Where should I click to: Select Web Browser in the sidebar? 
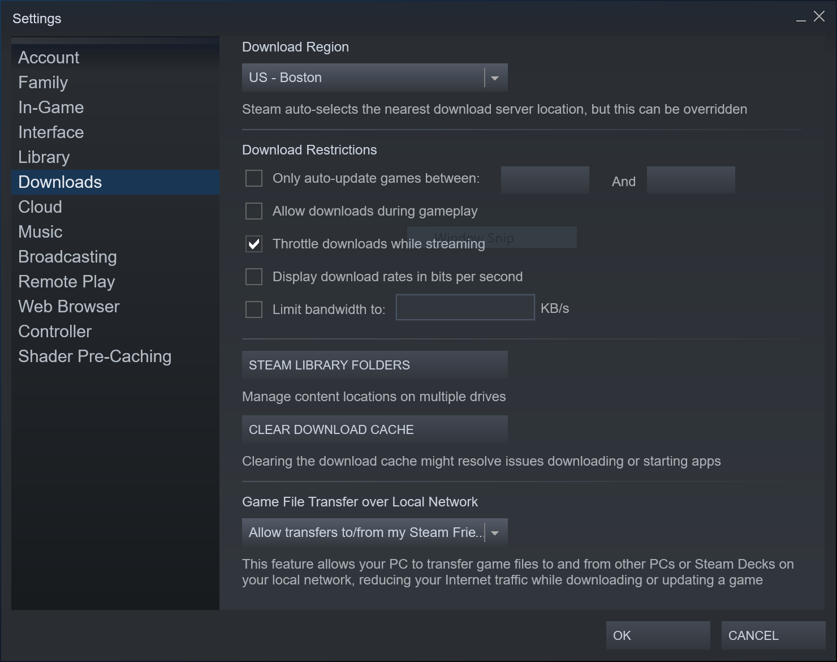point(115,307)
